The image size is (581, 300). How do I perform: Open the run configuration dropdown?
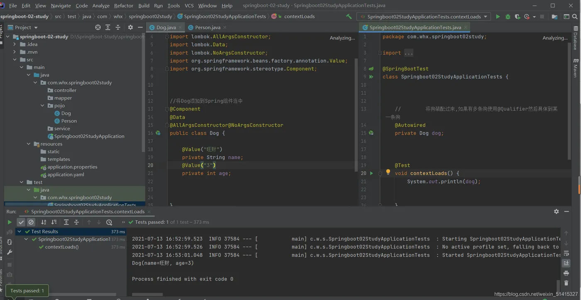(x=423, y=17)
